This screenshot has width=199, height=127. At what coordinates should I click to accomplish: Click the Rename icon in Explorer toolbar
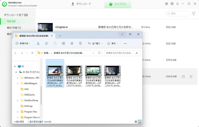pos(64,43)
